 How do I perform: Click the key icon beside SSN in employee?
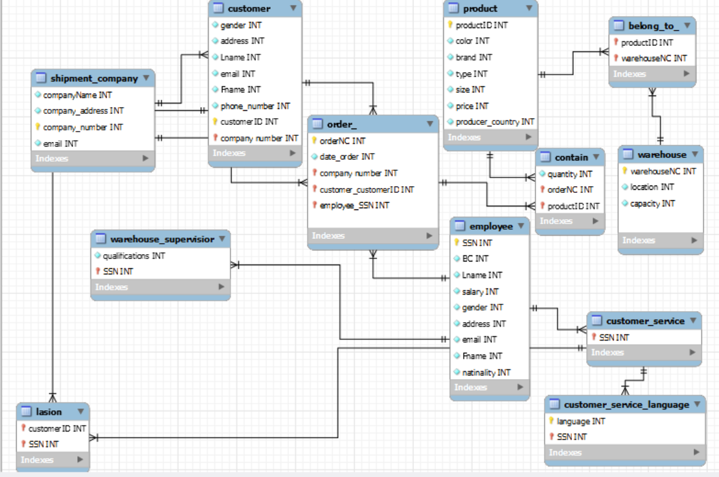(x=457, y=242)
